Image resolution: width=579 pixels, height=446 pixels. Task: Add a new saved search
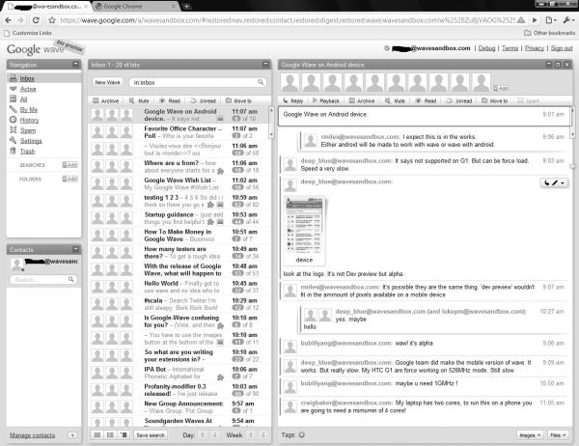coord(69,165)
